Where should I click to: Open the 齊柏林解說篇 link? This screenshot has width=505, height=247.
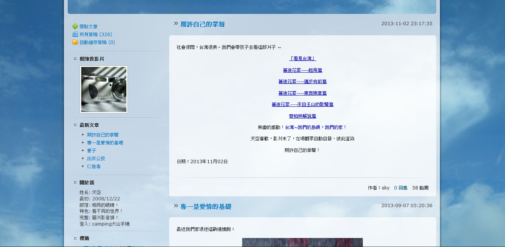pyautogui.click(x=302, y=116)
